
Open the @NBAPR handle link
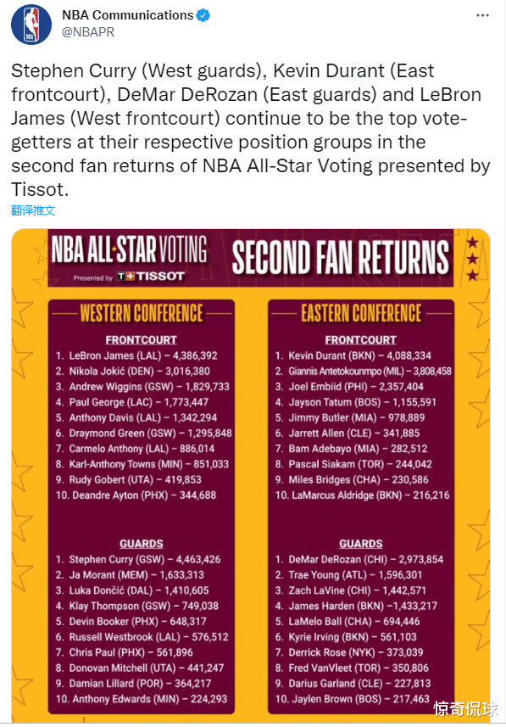pyautogui.click(x=88, y=32)
